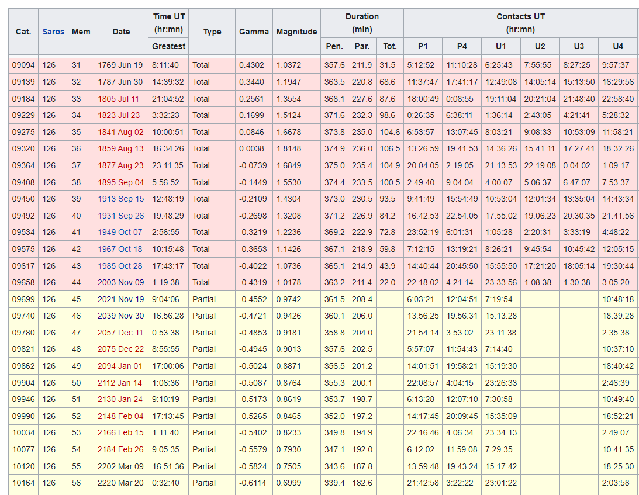Select the Type column header
This screenshot has width=639, height=495.
click(x=212, y=32)
